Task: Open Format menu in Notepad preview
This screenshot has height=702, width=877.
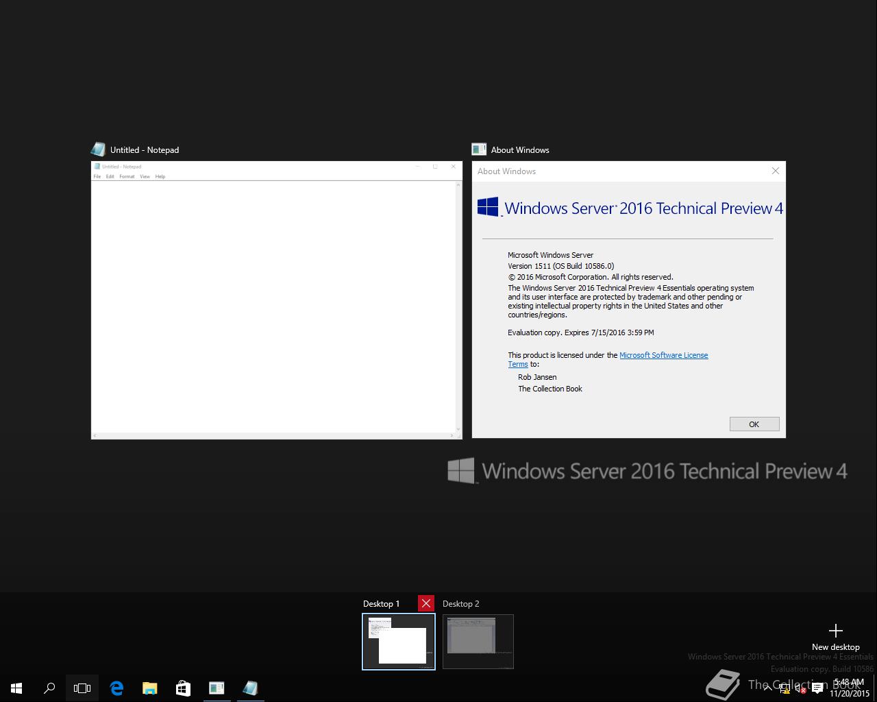Action: (127, 176)
